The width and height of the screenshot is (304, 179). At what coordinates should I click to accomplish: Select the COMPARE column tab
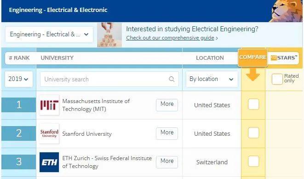pyautogui.click(x=252, y=58)
